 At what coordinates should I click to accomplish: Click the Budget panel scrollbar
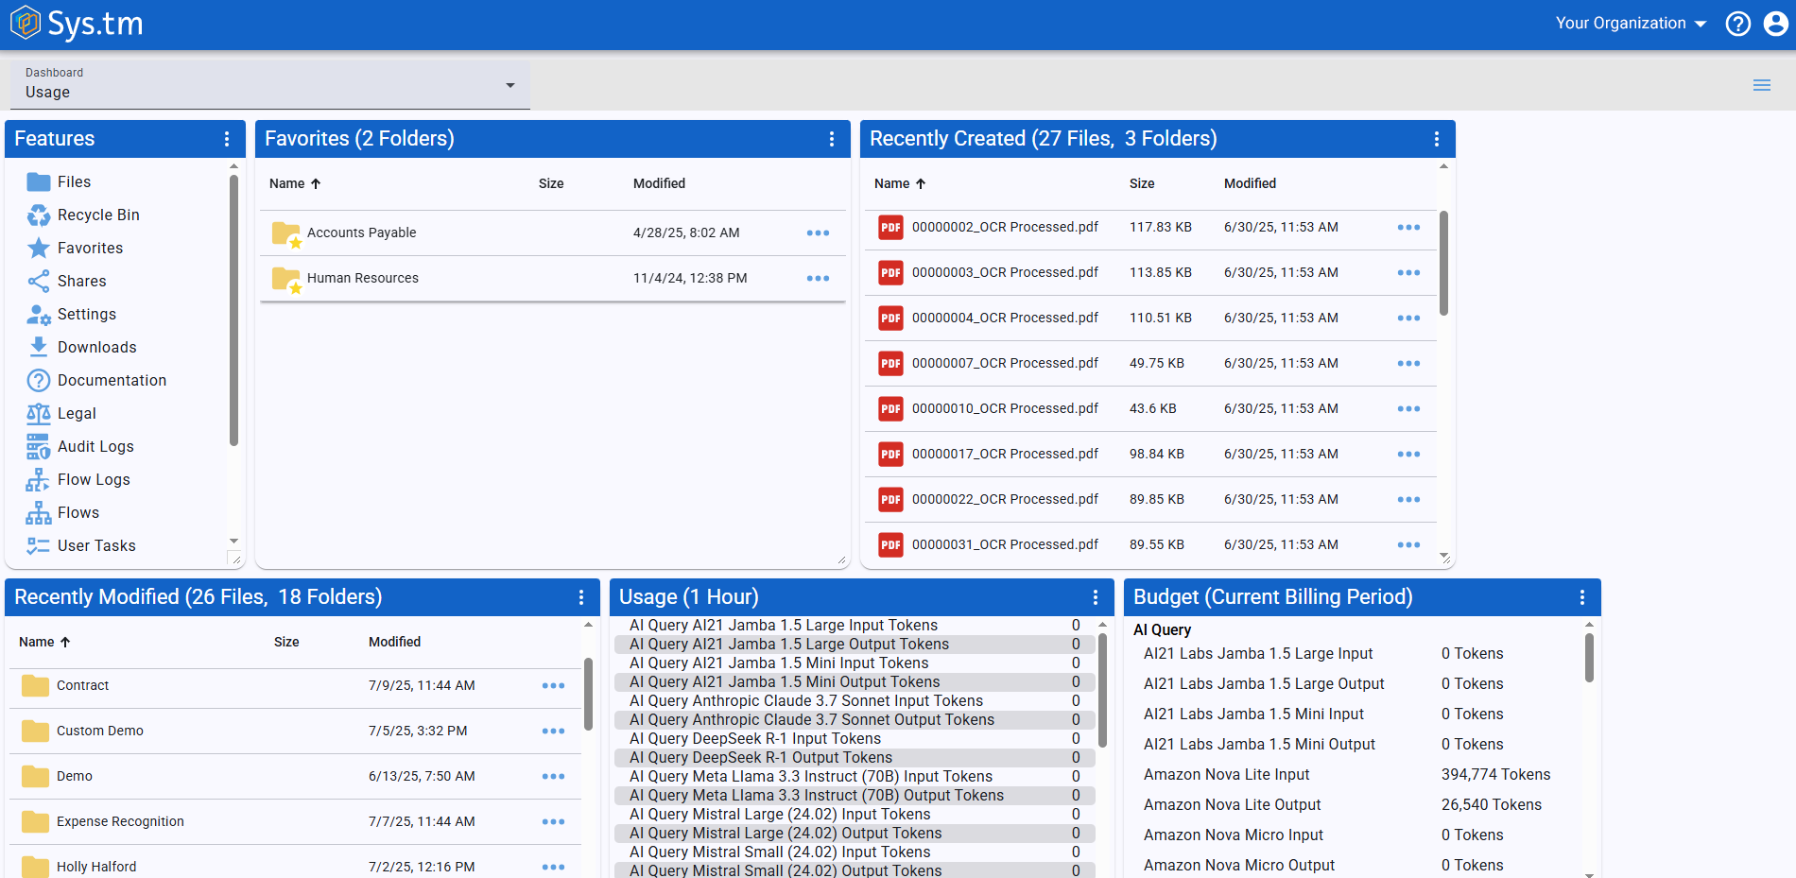[1589, 658]
